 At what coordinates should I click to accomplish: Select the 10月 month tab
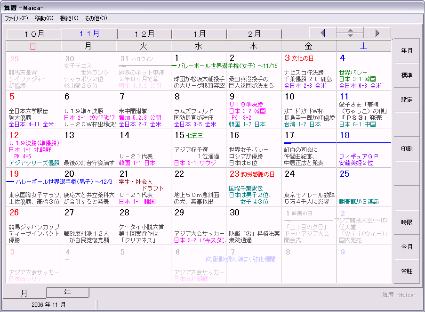click(x=34, y=34)
